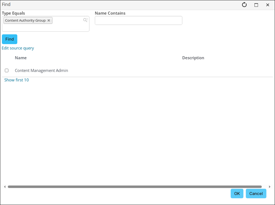Click the horizontal scrollbar right arrow
Viewport: 275px width, 205px height.
(270, 187)
